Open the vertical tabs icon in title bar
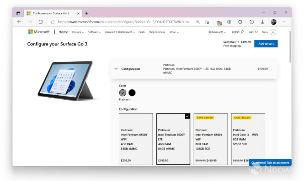This screenshot has height=181, width=304. point(18,13)
